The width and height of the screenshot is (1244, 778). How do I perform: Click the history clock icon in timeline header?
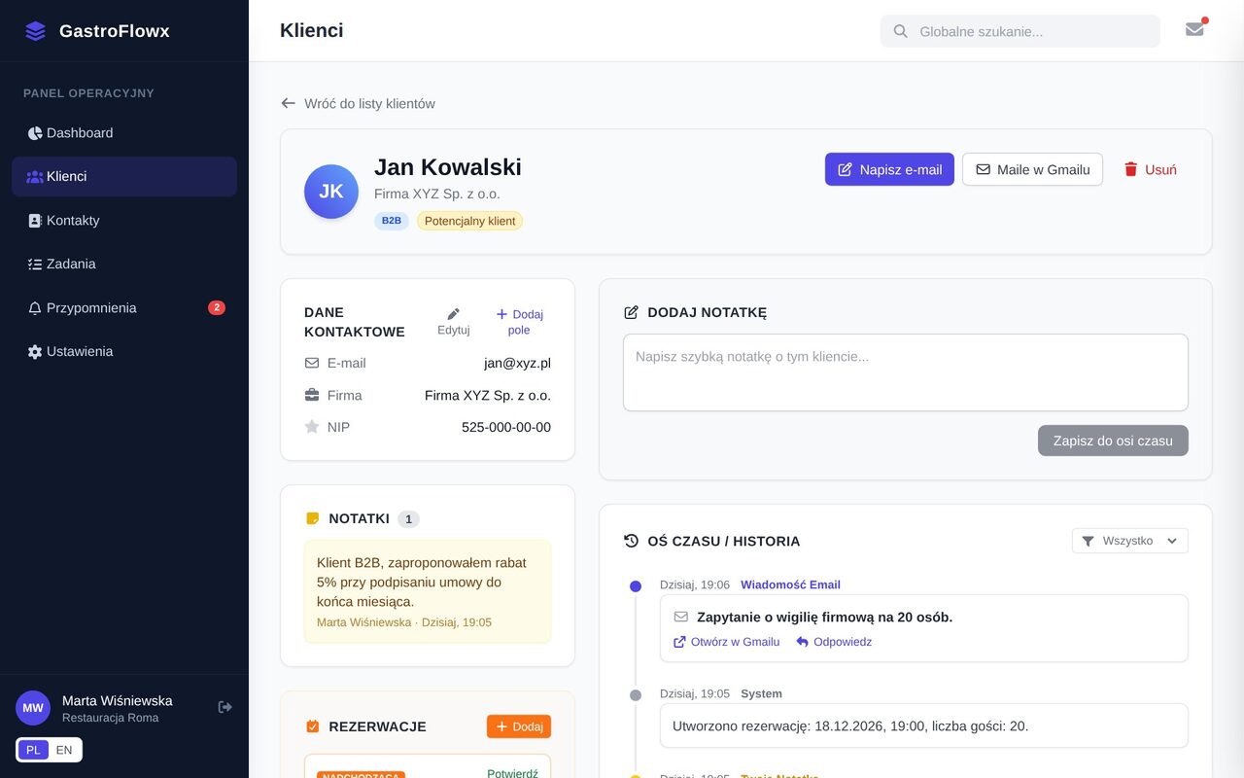[631, 541]
